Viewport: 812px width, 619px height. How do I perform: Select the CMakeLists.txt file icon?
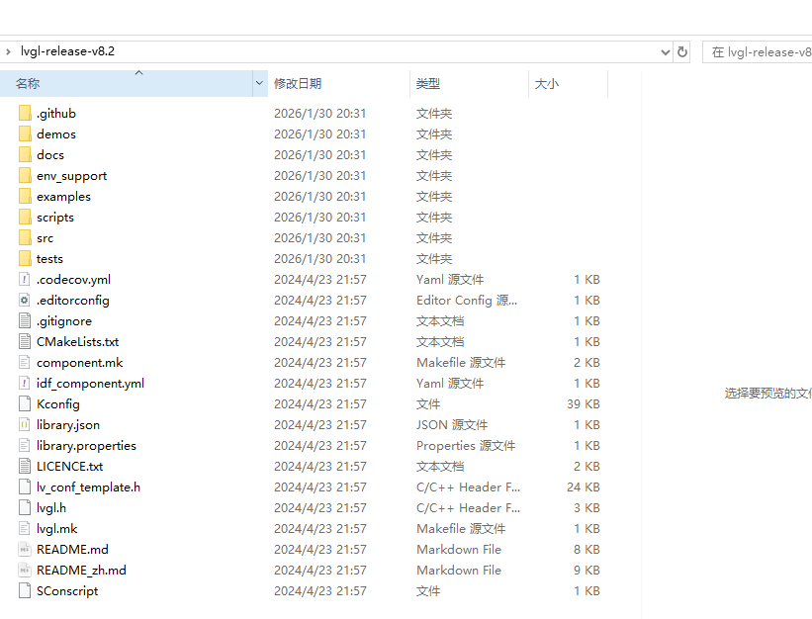(25, 342)
